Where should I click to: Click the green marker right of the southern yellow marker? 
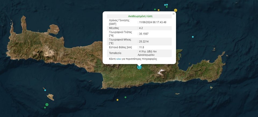(x=125, y=97)
